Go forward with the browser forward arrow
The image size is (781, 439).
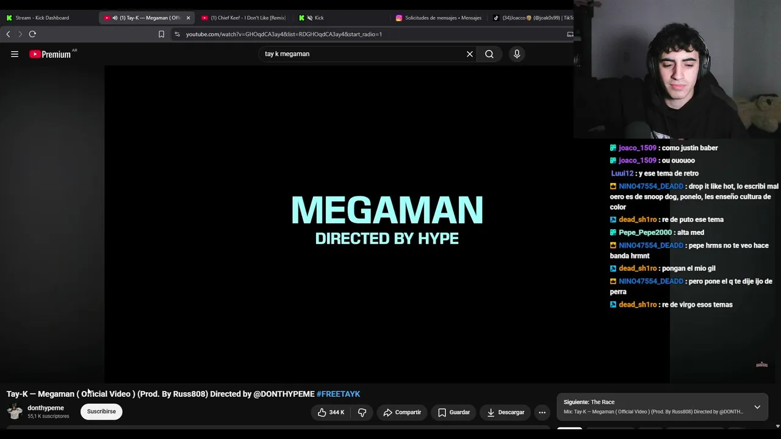(20, 34)
